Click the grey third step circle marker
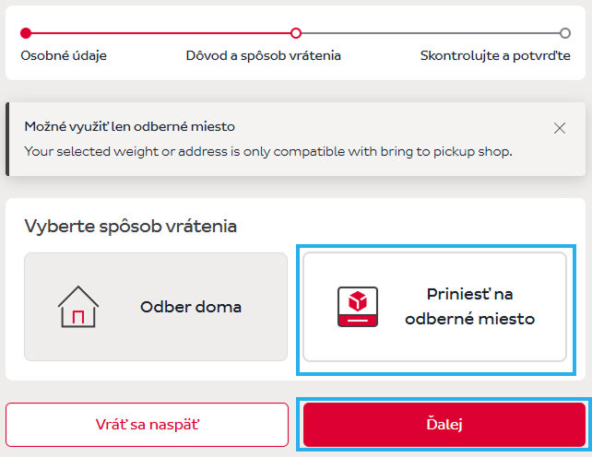 (x=565, y=33)
